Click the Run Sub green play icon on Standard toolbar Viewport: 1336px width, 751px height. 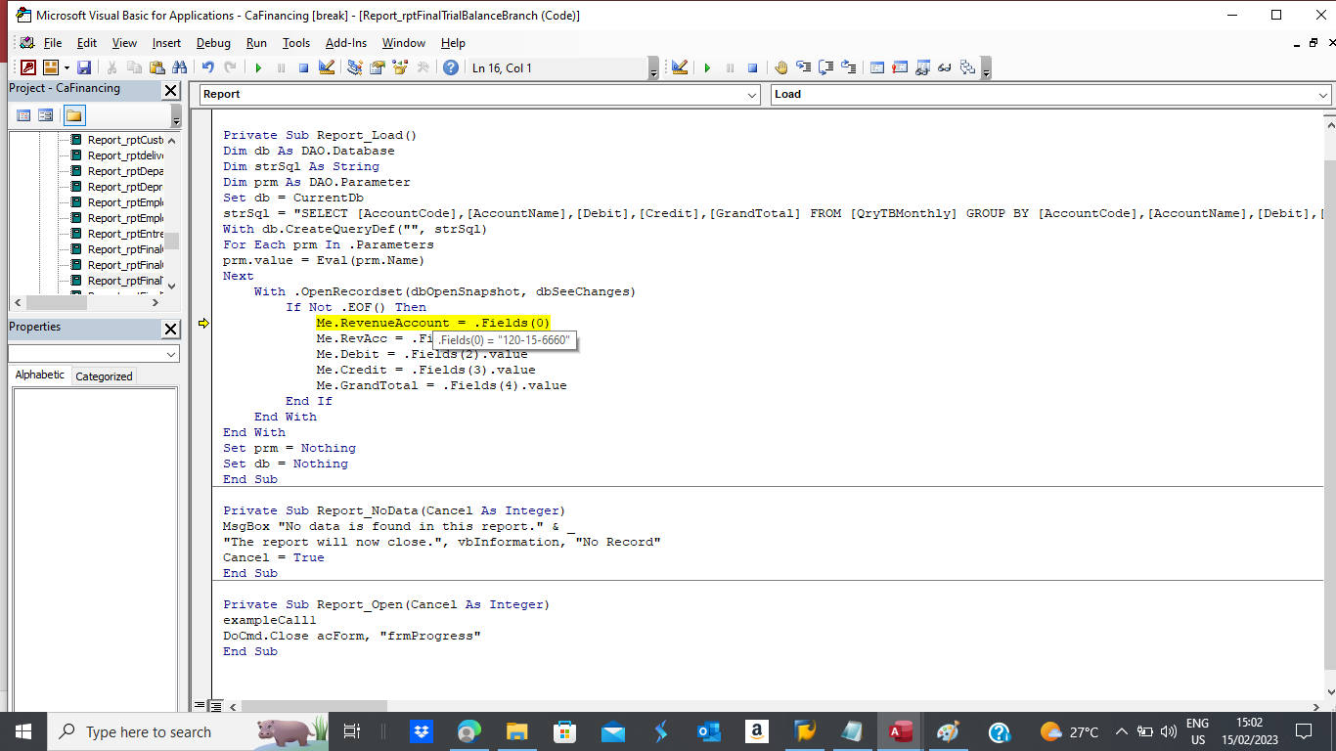(258, 67)
